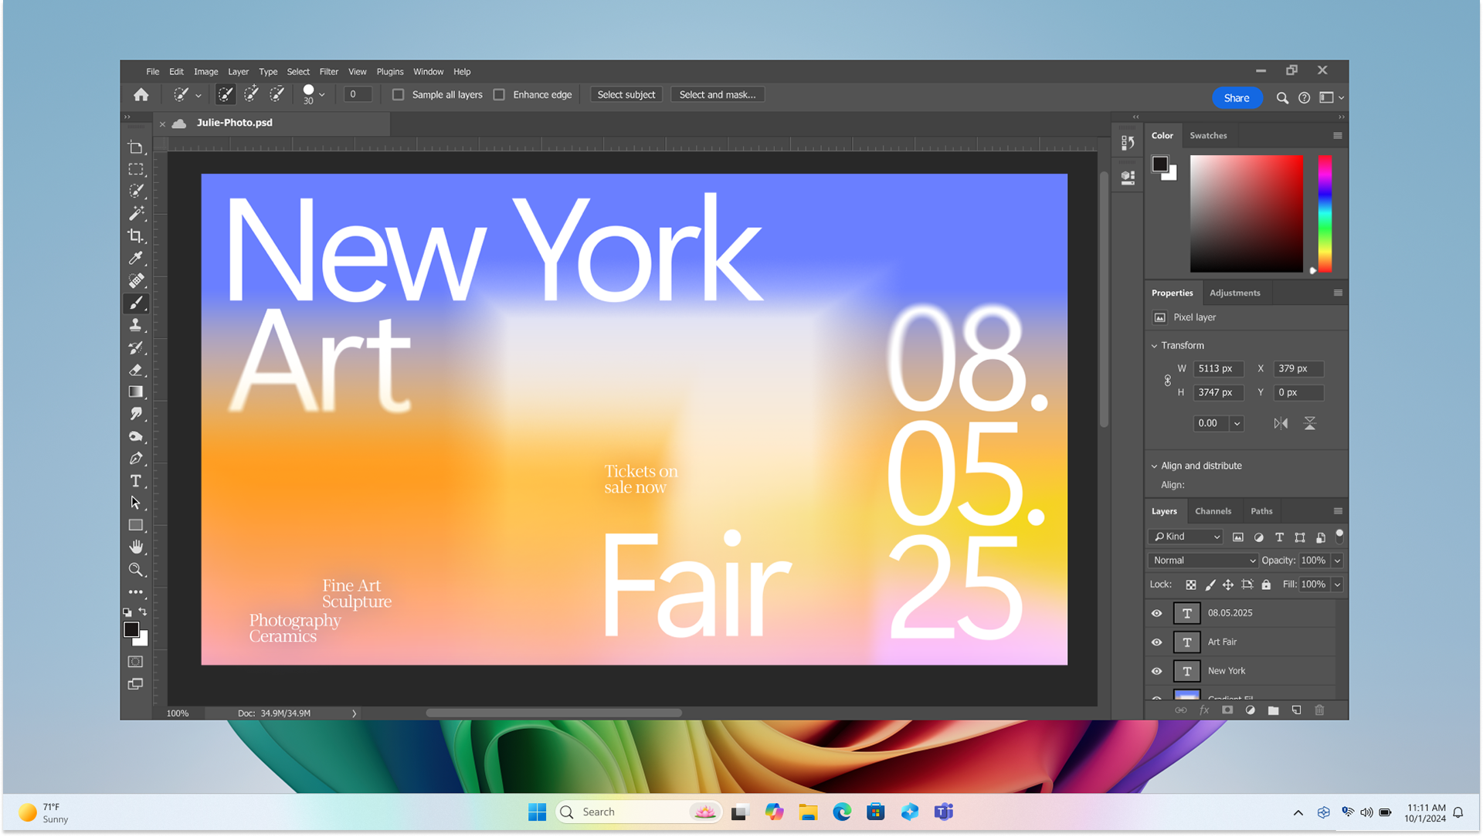Pick a color in the red color field
The height and width of the screenshot is (837, 1483).
pos(1246,214)
